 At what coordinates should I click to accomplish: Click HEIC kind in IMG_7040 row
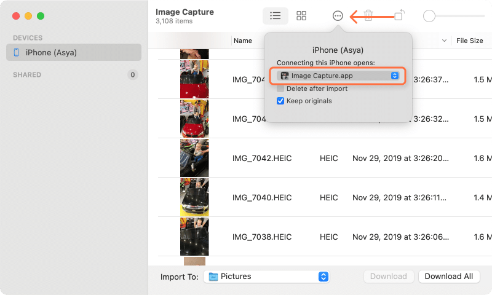(329, 198)
